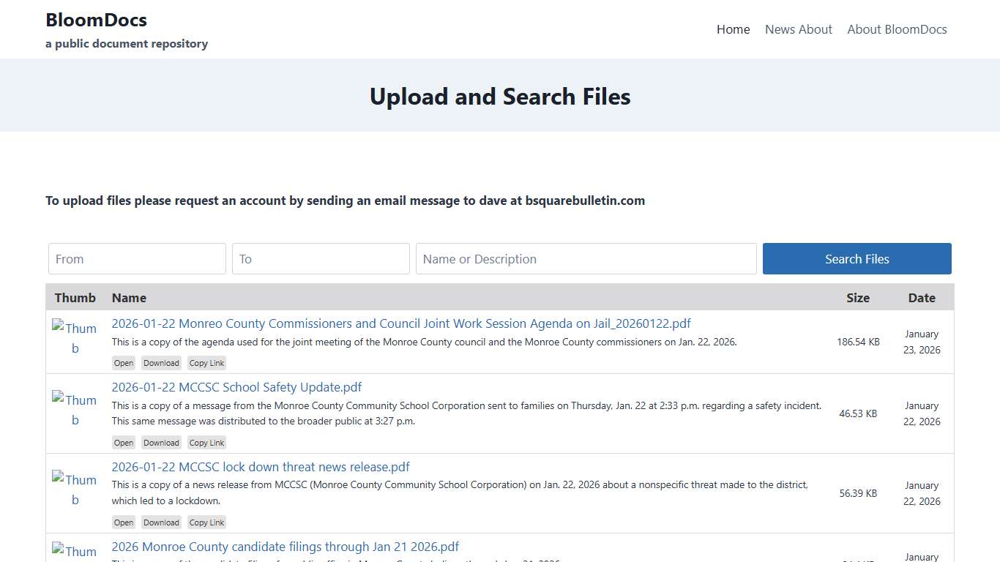This screenshot has width=1000, height=562.
Task: Download the MCCSC School Safety Update file
Action: coord(160,442)
